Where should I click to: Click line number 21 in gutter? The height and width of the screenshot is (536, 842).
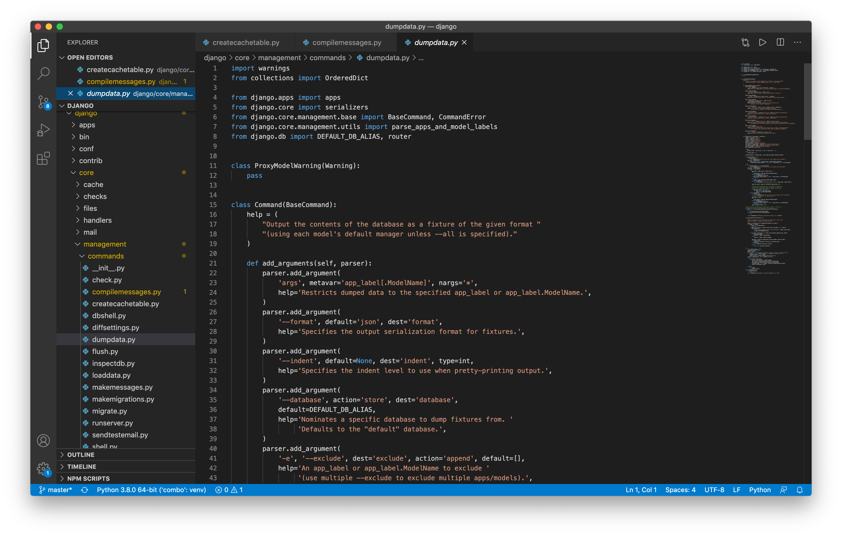213,263
